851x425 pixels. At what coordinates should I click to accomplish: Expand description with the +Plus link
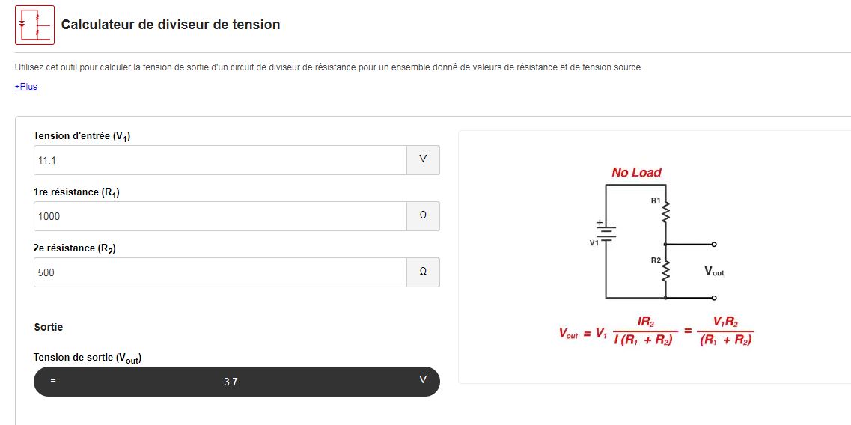(x=26, y=86)
